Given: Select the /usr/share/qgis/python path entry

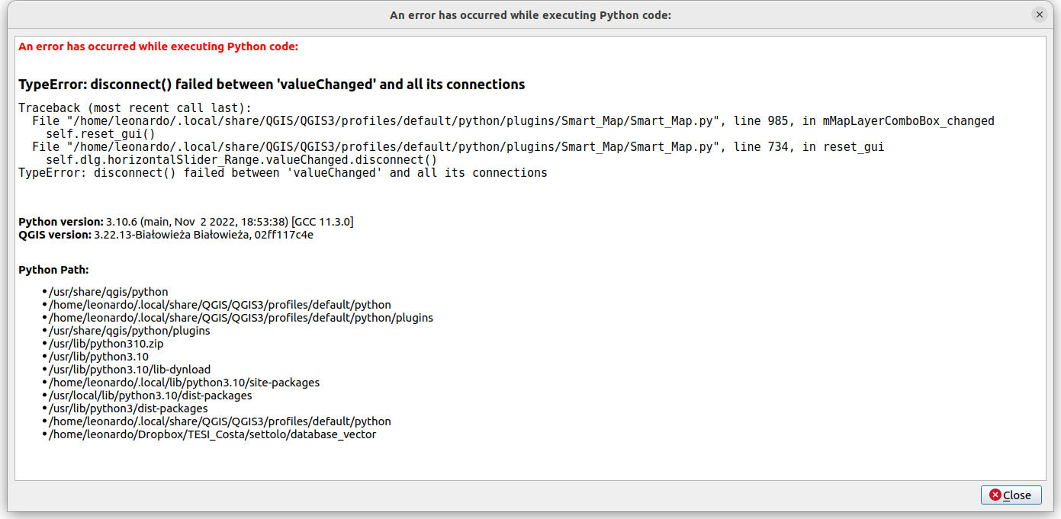Looking at the screenshot, I should pos(108,291).
